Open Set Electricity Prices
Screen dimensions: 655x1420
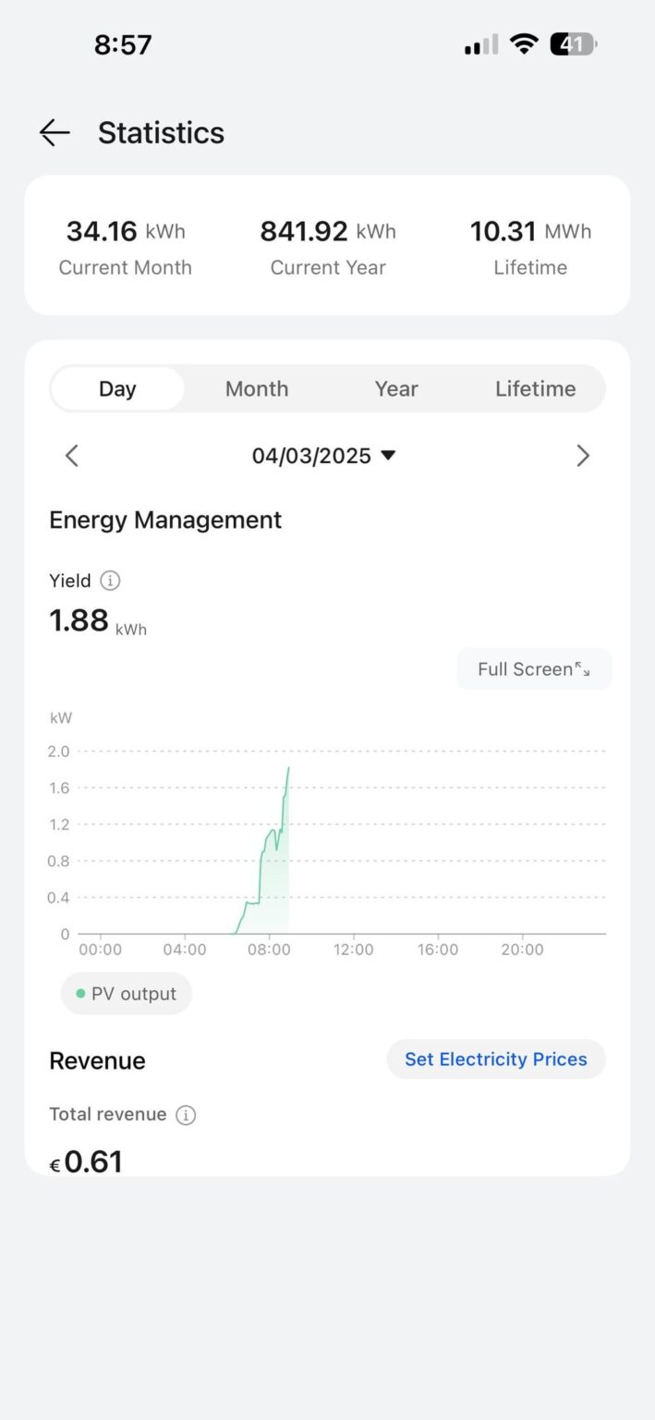coord(496,1059)
